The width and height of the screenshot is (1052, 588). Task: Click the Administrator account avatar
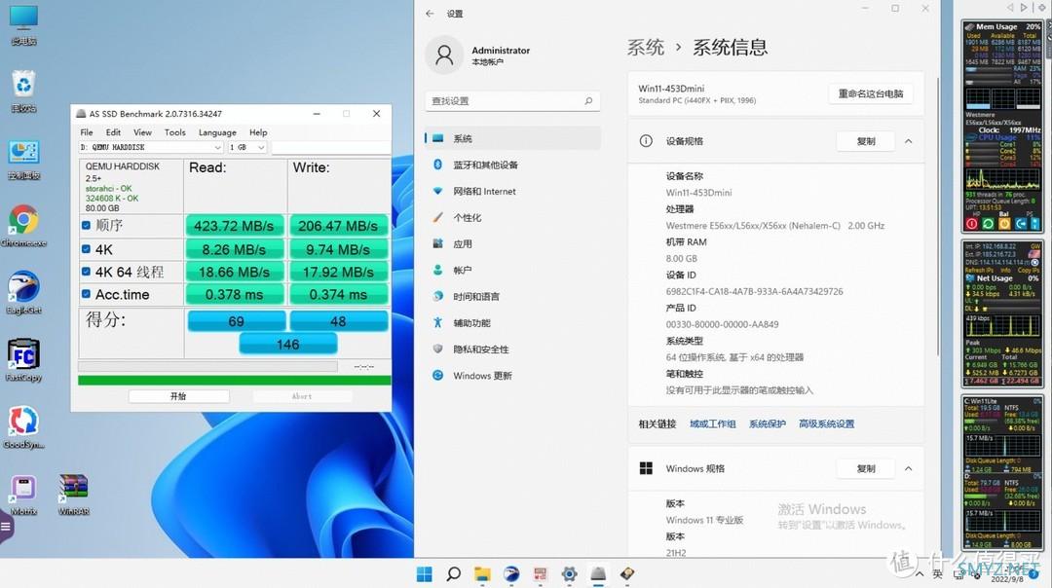(x=444, y=55)
